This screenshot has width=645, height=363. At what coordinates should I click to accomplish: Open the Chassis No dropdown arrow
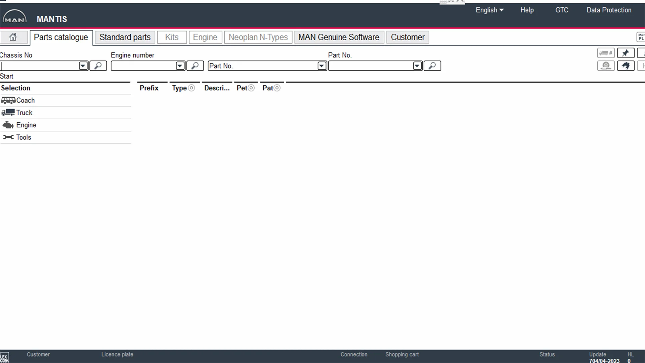click(83, 66)
